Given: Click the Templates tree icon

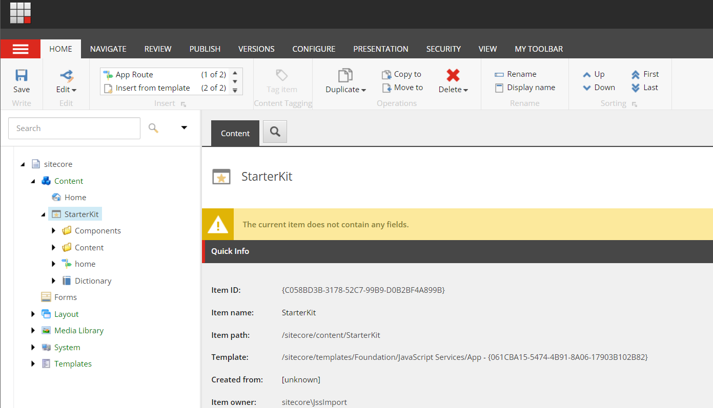Looking at the screenshot, I should [x=46, y=364].
